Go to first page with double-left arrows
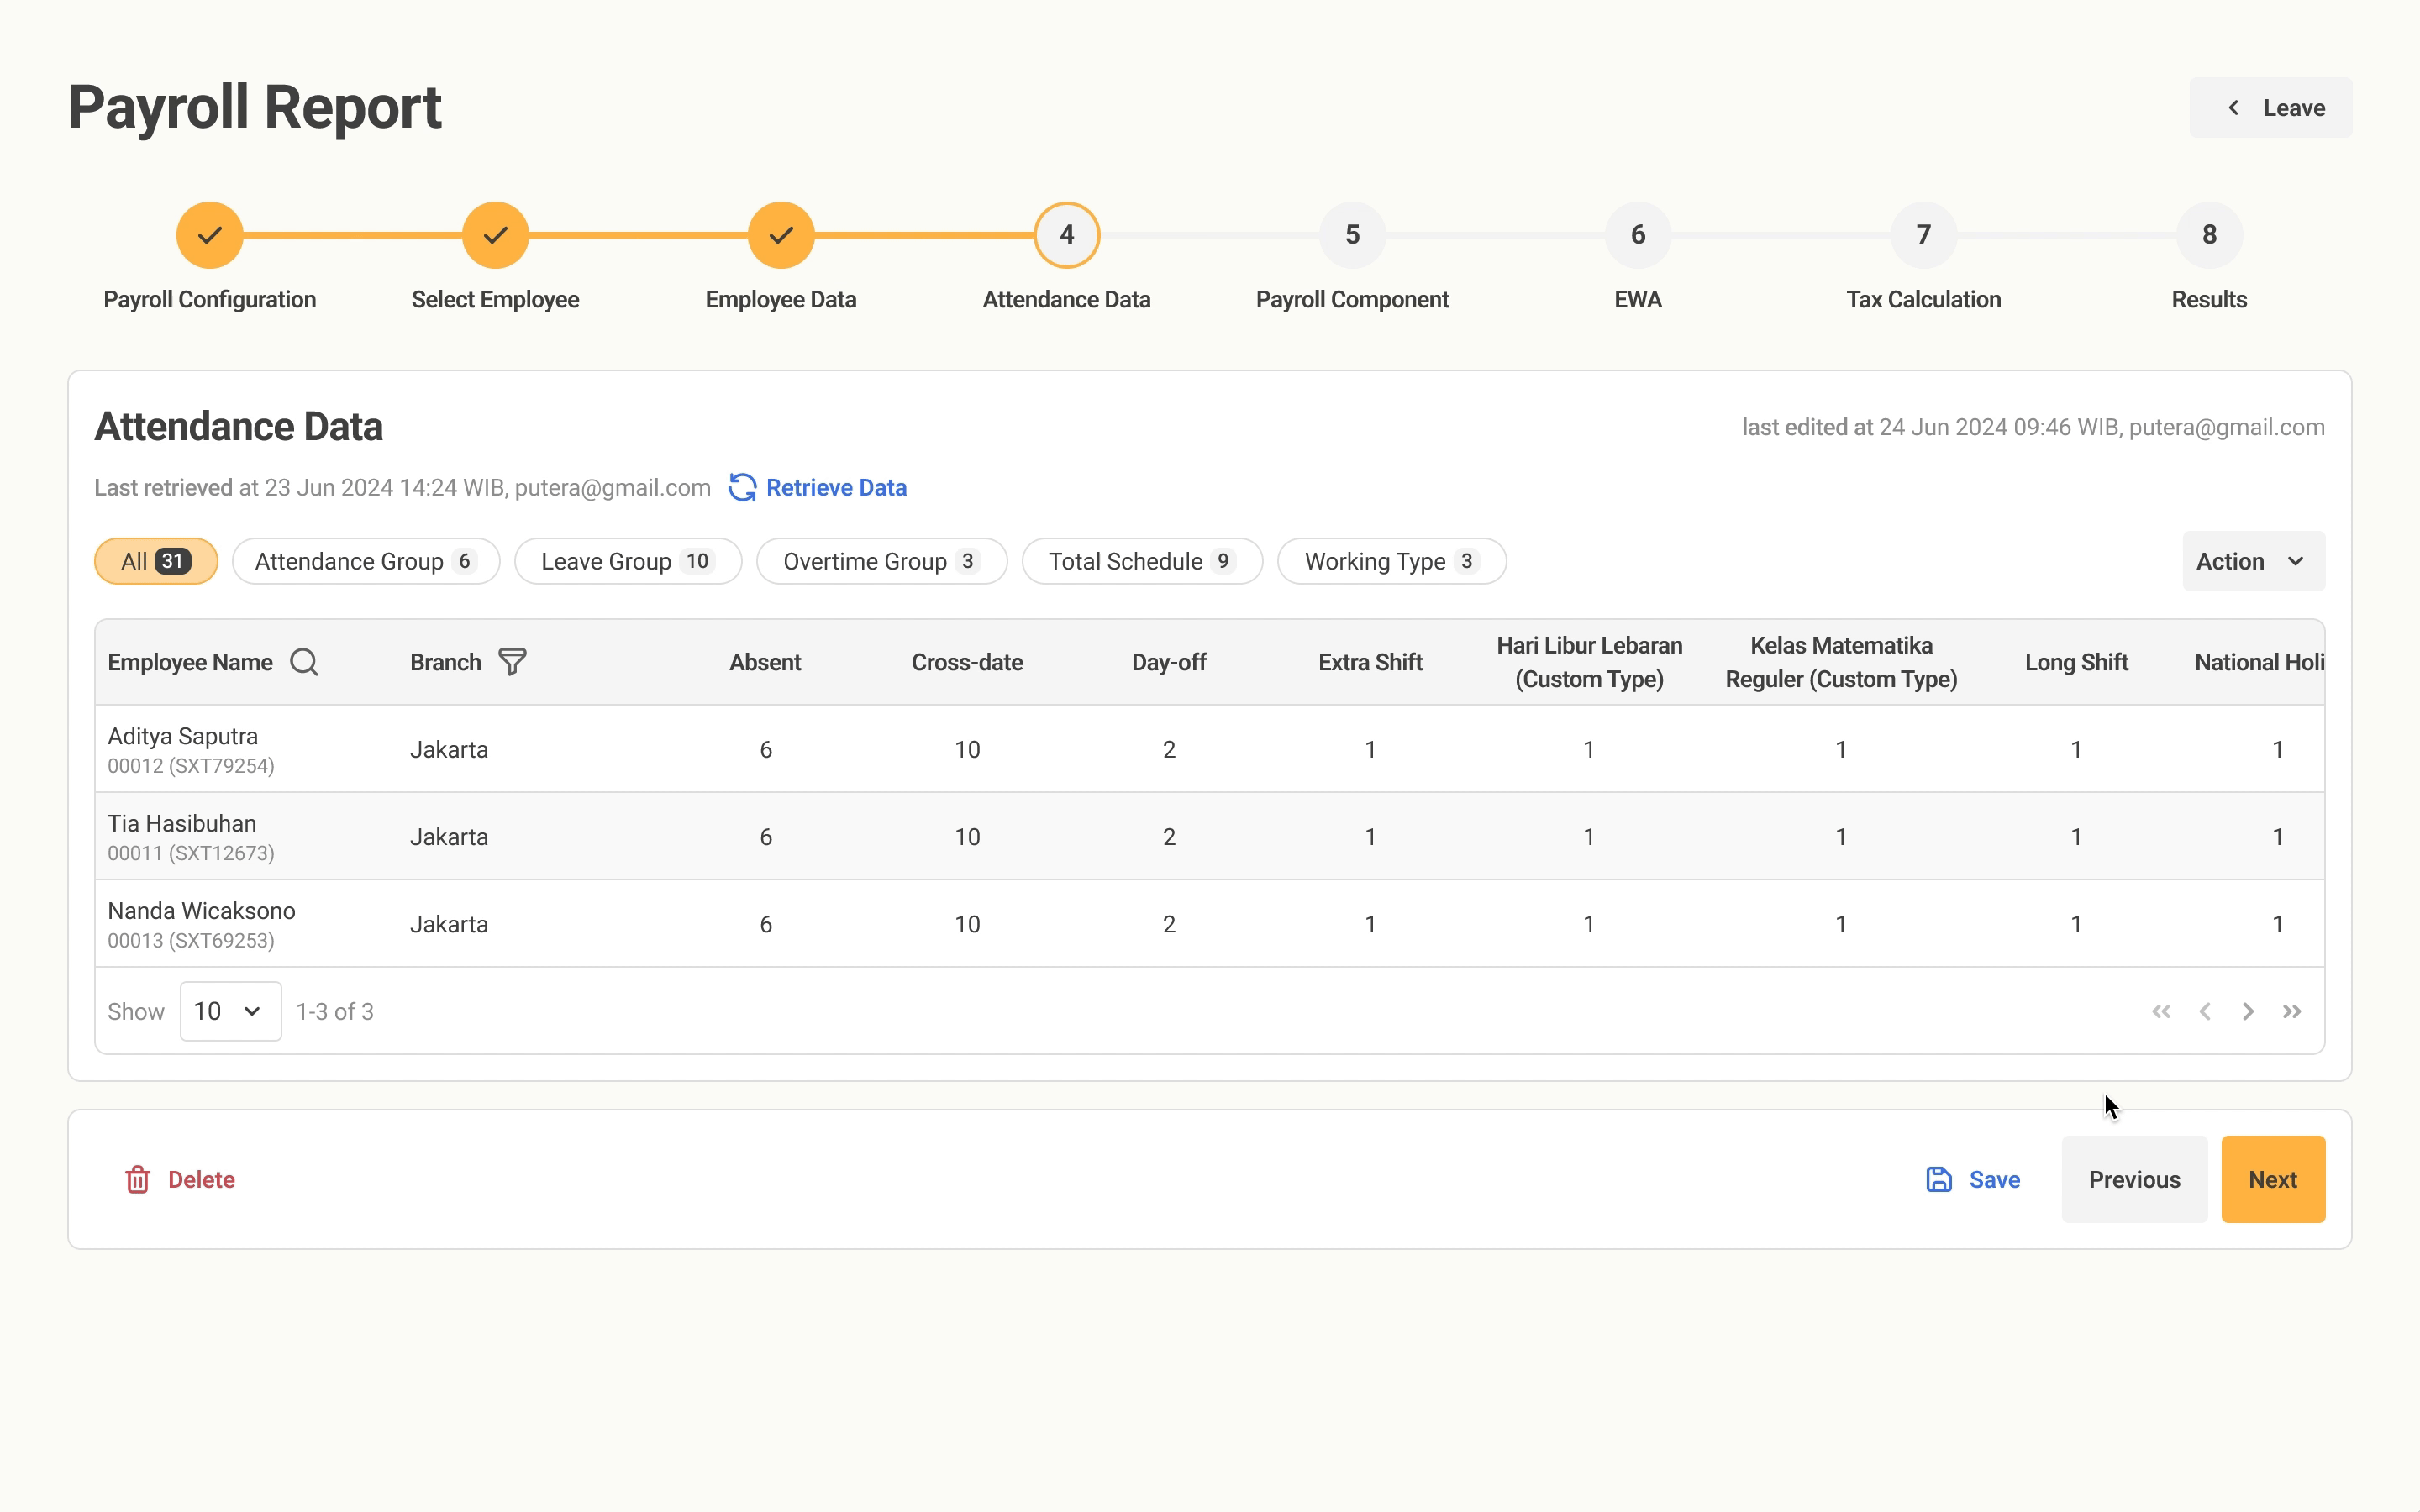The image size is (2420, 1512). (x=2161, y=1011)
